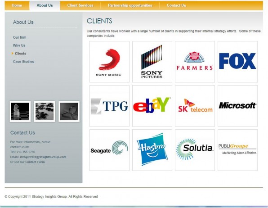Go to the Home tab
The width and height of the screenshot is (268, 208).
point(17,5)
